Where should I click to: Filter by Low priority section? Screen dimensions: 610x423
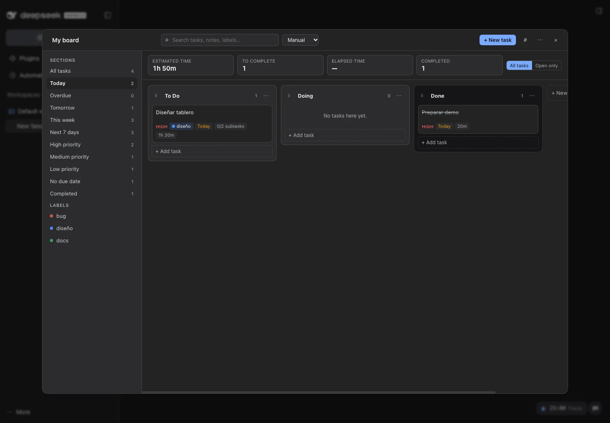pos(92,169)
